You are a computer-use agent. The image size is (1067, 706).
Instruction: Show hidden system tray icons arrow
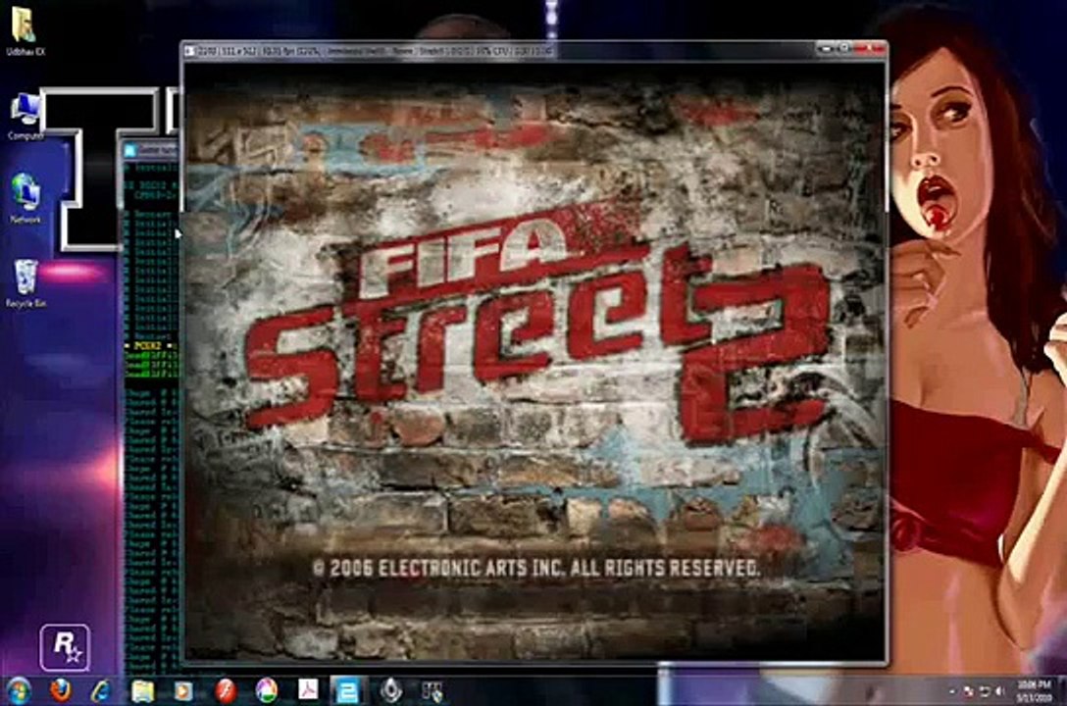951,691
